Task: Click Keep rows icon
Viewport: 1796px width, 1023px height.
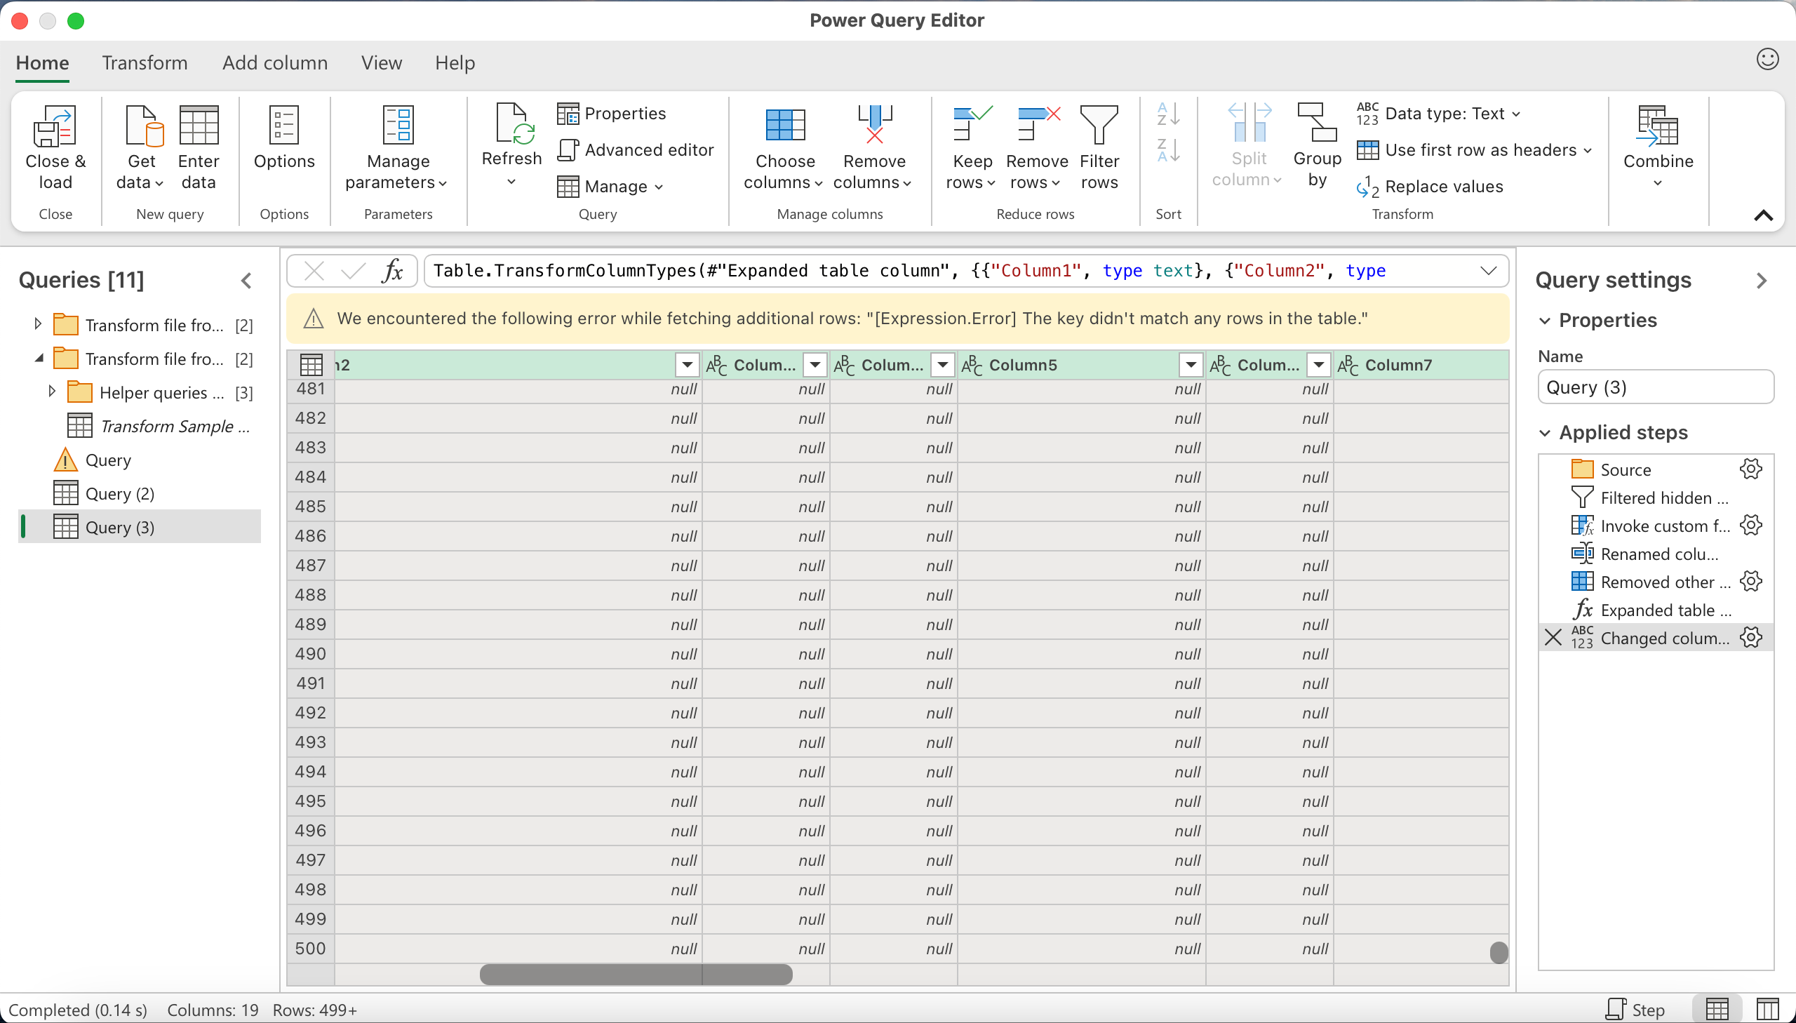Action: pos(972,123)
